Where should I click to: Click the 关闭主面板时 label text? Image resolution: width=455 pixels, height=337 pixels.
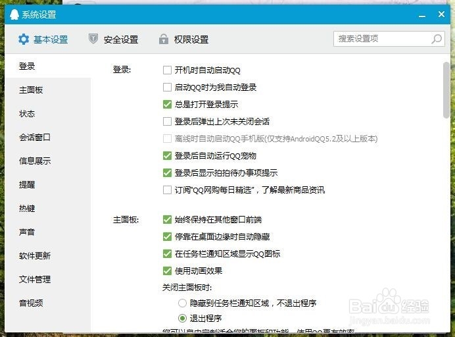tap(187, 288)
